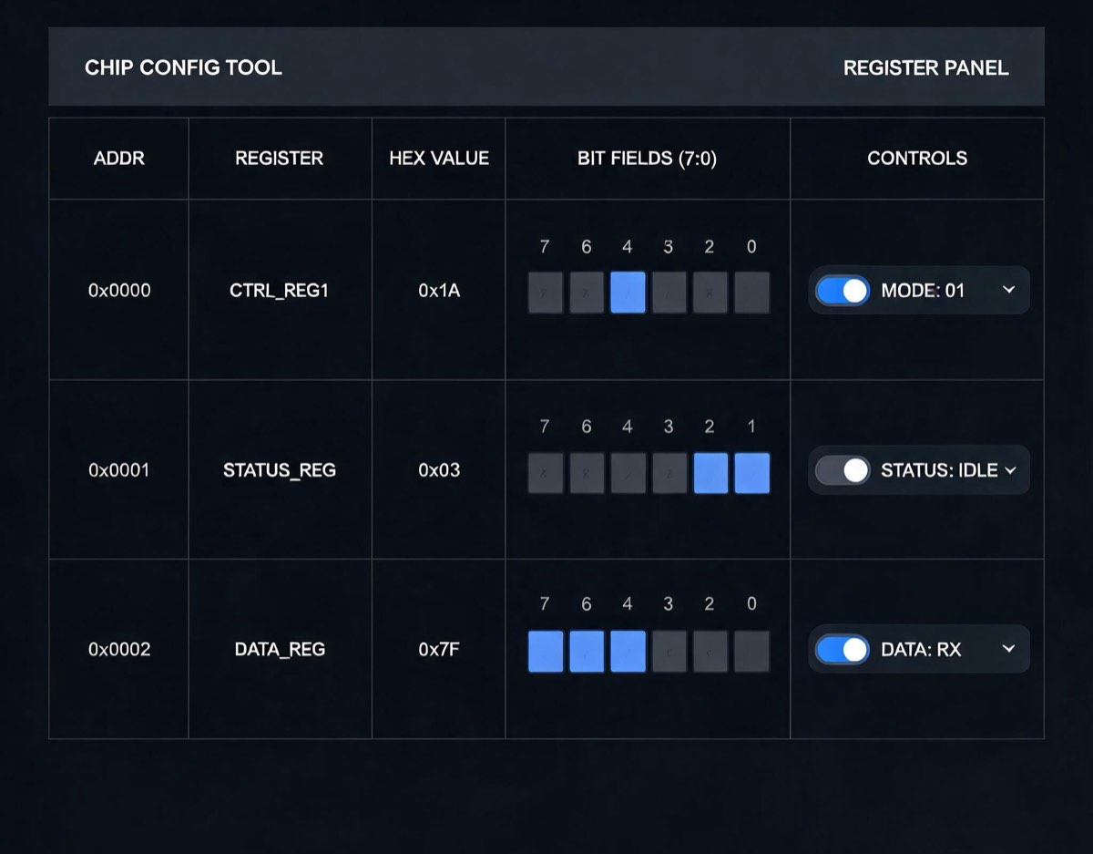Toggle bit 6 box in DATA_REG row

[x=587, y=652]
